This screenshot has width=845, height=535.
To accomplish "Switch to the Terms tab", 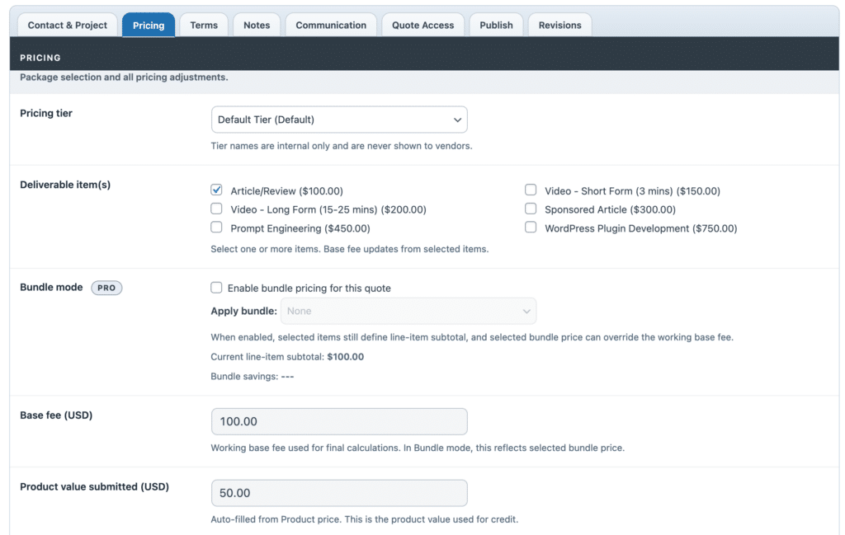I will 204,25.
